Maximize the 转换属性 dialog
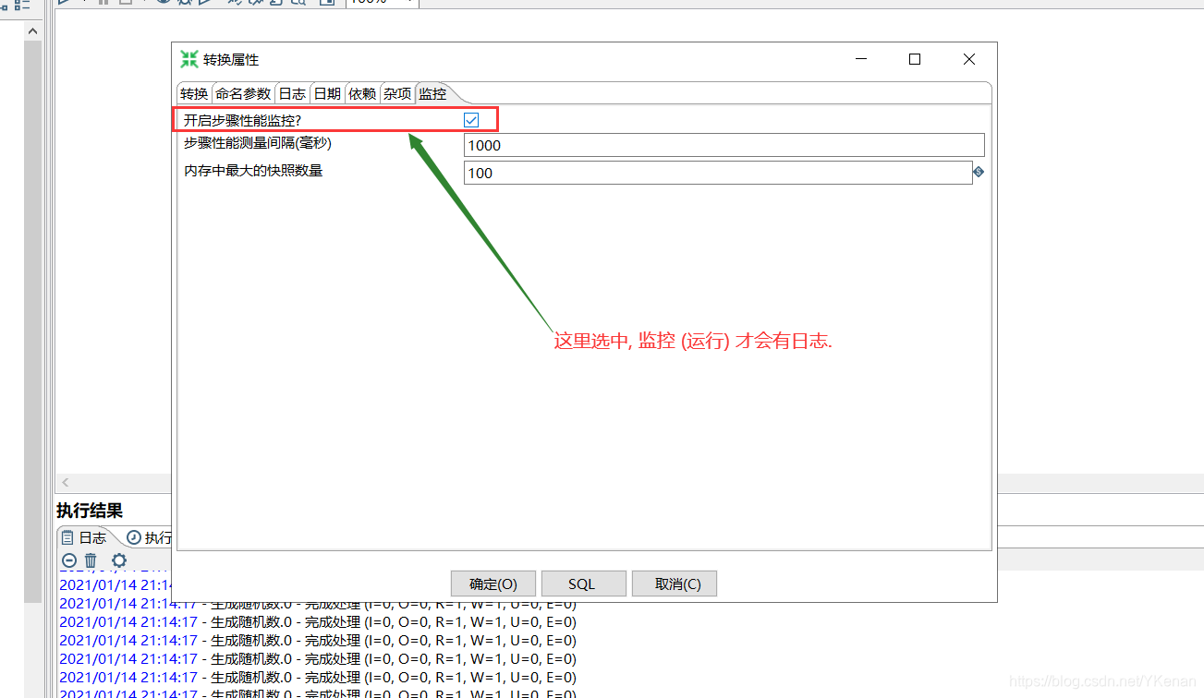Viewport: 1204px width, 698px height. (x=915, y=59)
